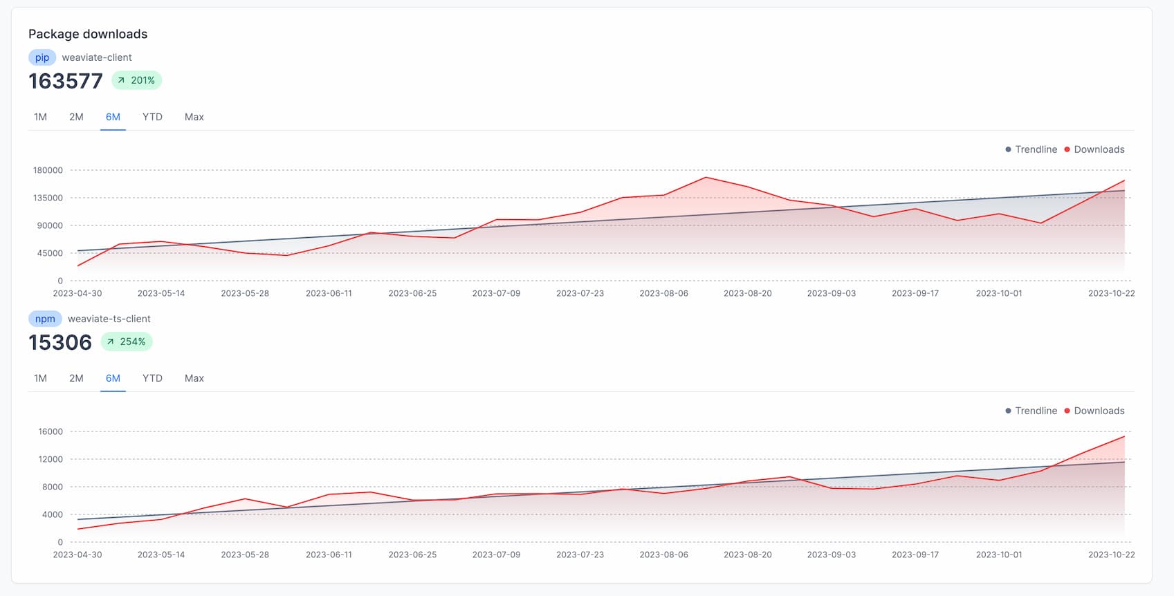Click the 201% growth indicator badge
This screenshot has width=1174, height=596.
click(x=136, y=80)
